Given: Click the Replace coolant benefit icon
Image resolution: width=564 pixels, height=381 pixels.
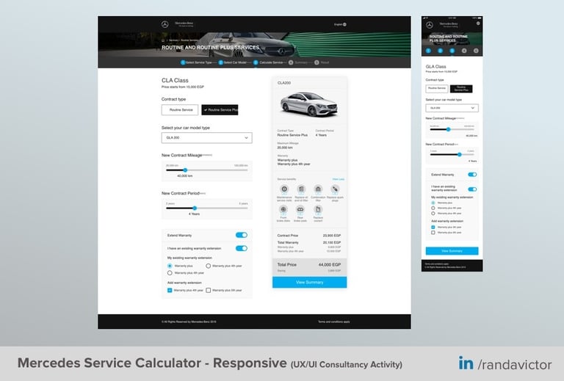Looking at the screenshot, I should click(318, 209).
